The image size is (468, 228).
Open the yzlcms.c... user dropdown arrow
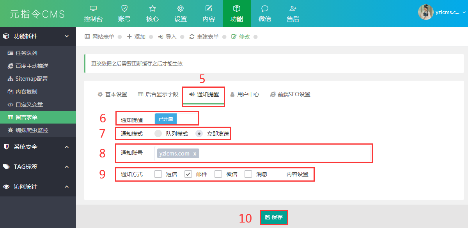click(464, 12)
